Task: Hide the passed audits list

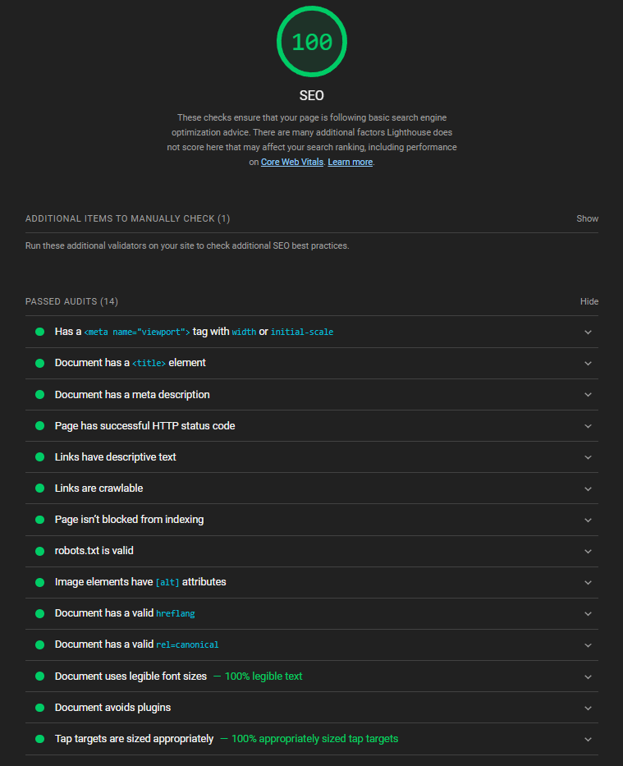Action: 589,301
